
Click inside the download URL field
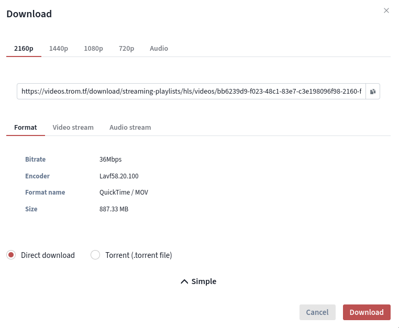coord(191,92)
